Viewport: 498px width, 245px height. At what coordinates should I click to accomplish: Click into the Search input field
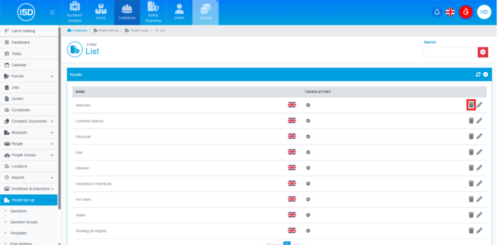point(449,52)
